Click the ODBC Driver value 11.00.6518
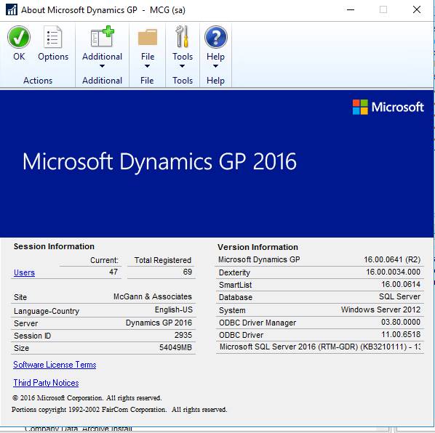Image resolution: width=435 pixels, height=433 pixels. coord(401,334)
